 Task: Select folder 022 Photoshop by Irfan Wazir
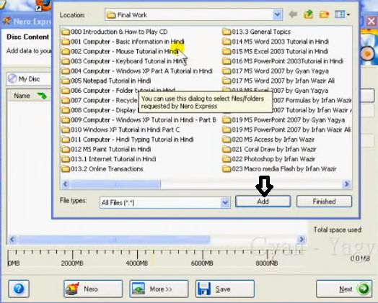[x=268, y=159]
